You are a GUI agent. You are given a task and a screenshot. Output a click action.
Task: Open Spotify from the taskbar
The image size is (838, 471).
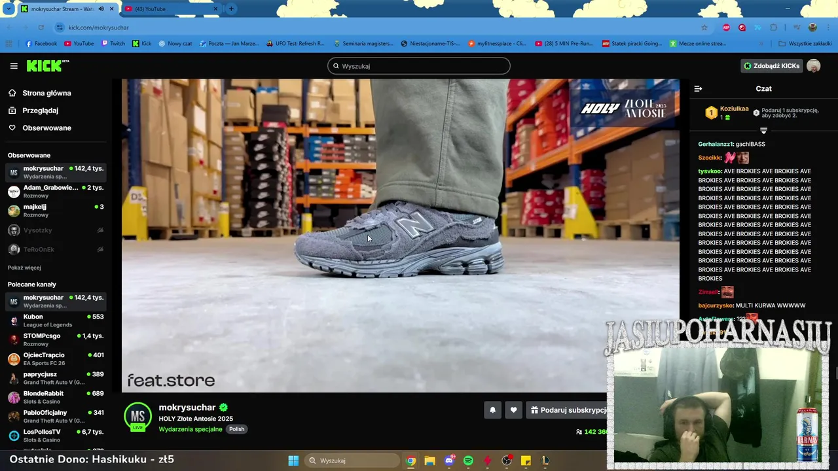468,461
